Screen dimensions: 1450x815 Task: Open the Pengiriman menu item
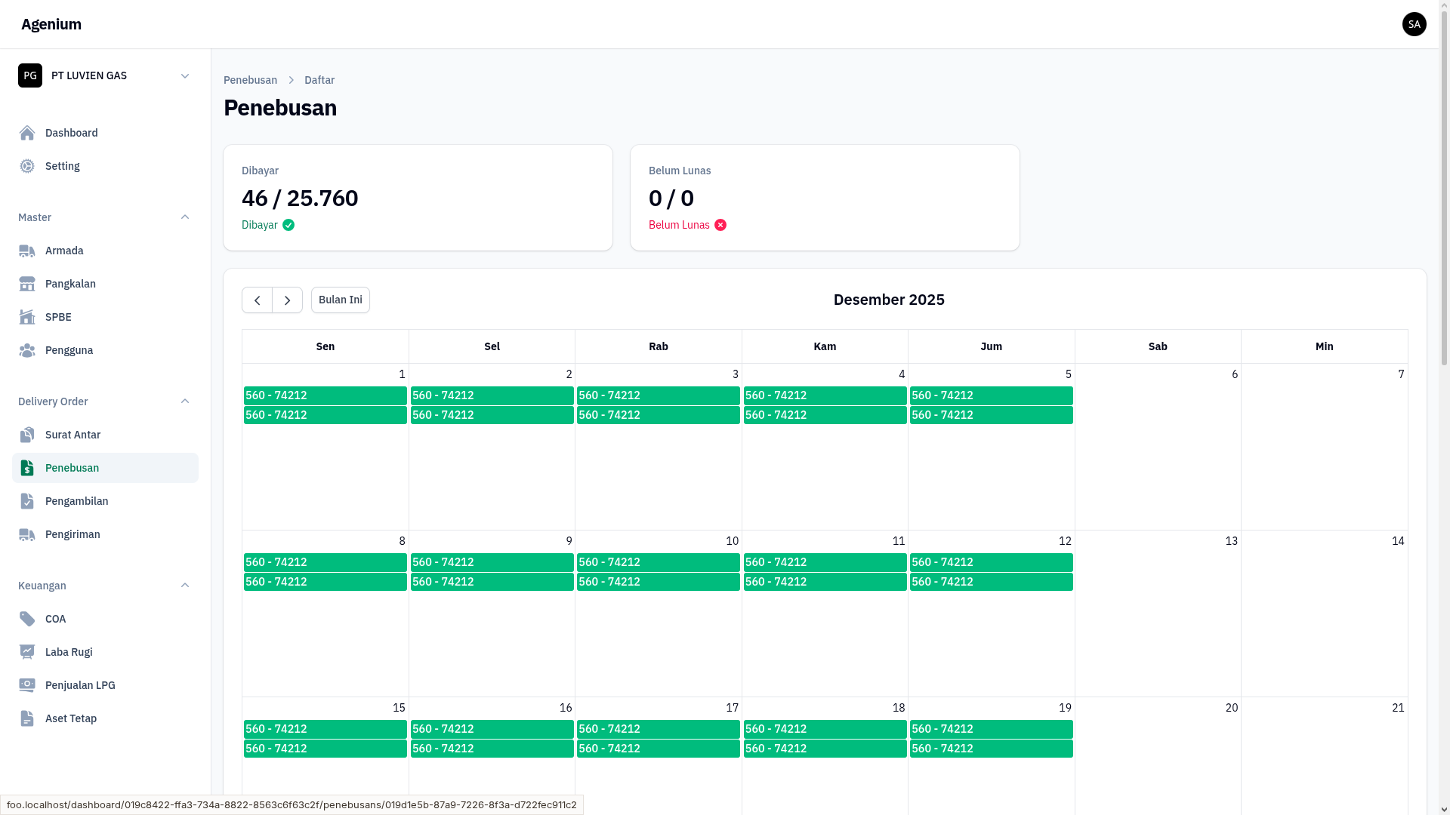(x=105, y=534)
